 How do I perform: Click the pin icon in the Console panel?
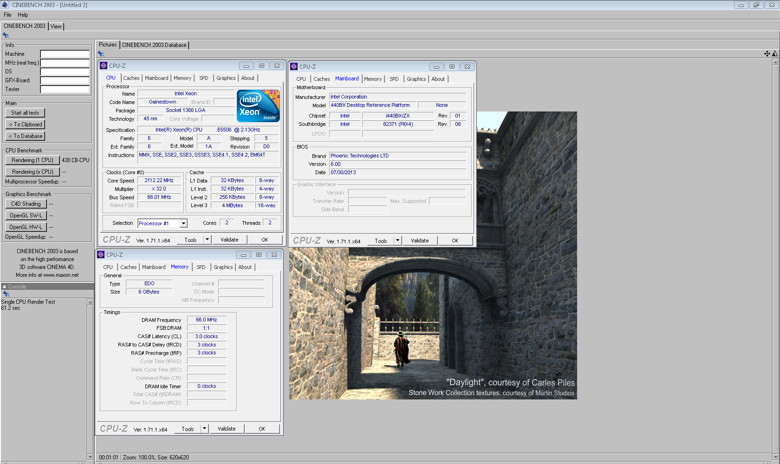(x=6, y=294)
